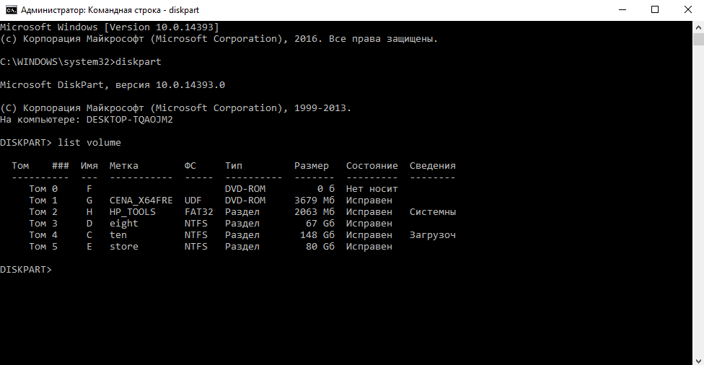This screenshot has height=365, width=704.
Task: Click the 'Загрузоч' info entry
Action: click(432, 235)
